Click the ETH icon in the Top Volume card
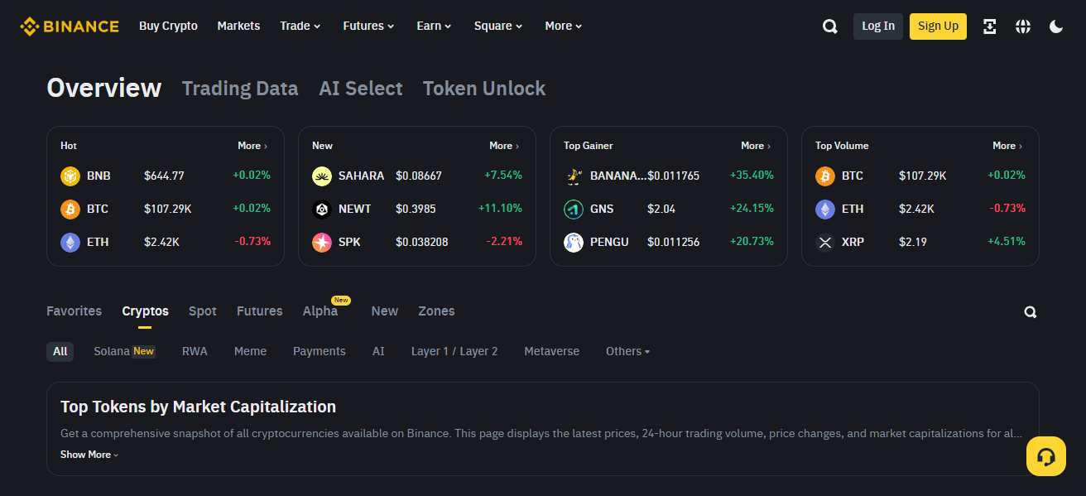 [x=825, y=209]
